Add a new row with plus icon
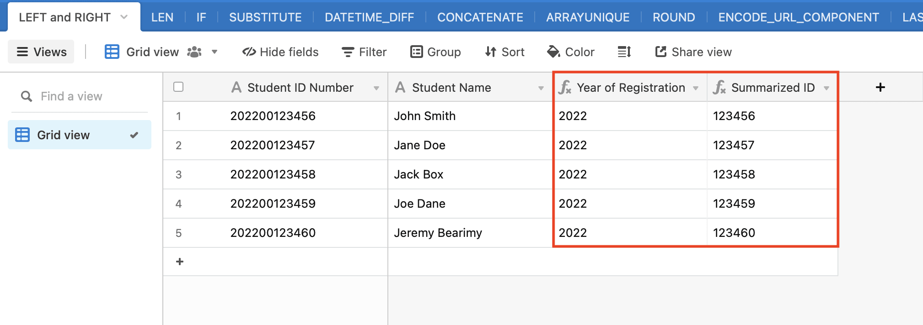 (180, 262)
